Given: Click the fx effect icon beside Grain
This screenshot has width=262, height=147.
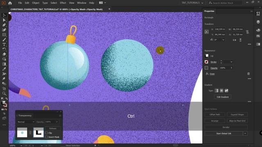Looking at the screenshot, I should (207, 73).
